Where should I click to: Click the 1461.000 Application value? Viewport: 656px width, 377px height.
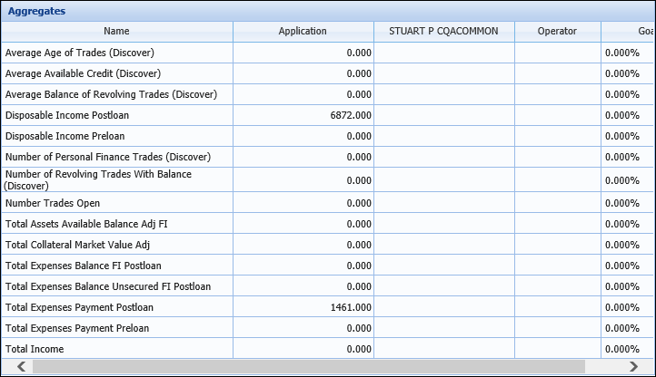[351, 308]
